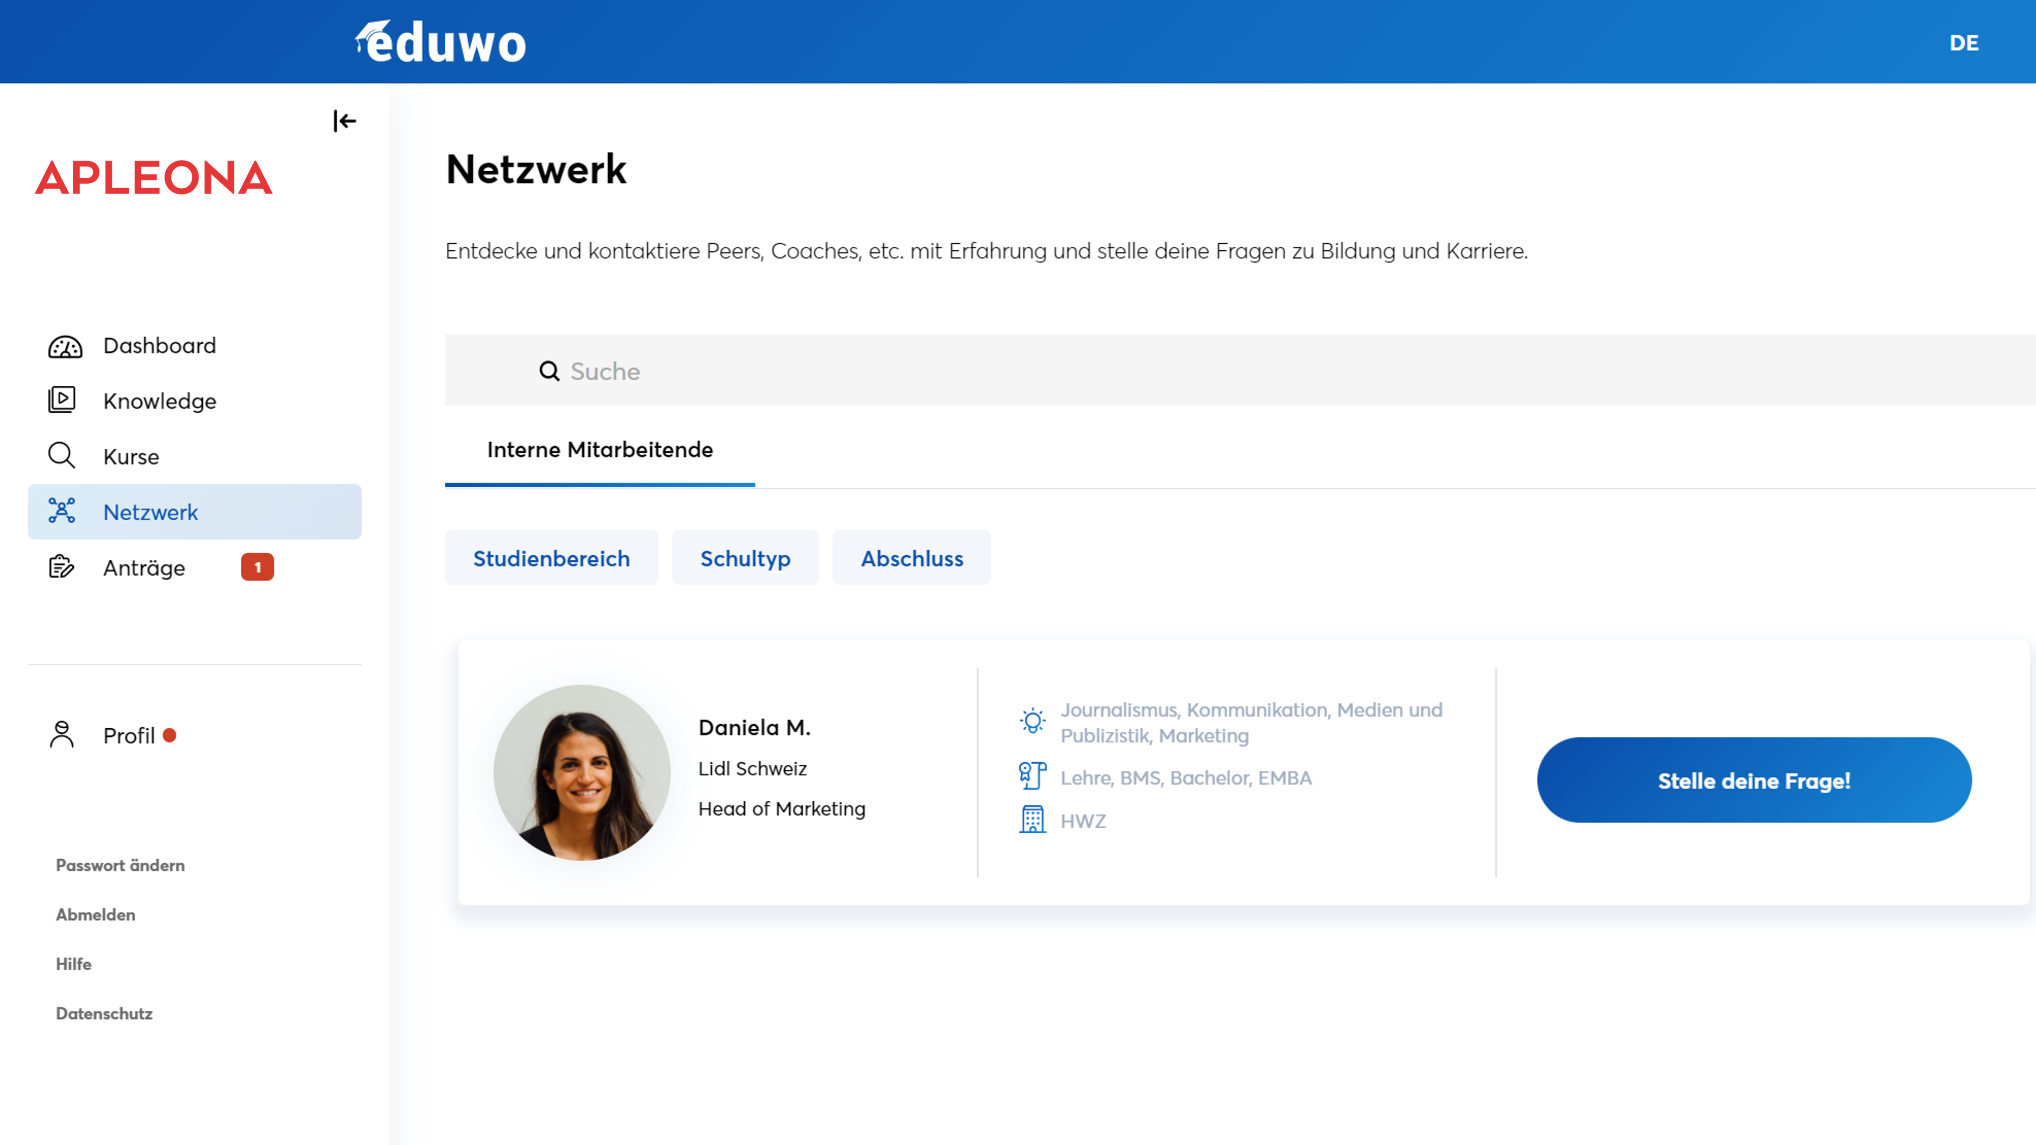Click the Dashboard gauge icon

tap(65, 347)
